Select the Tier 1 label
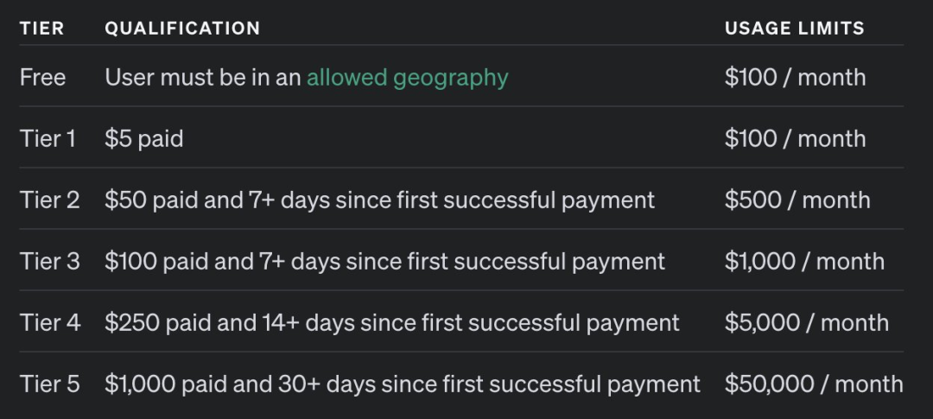The width and height of the screenshot is (933, 419). [x=48, y=139]
